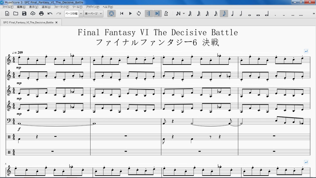This screenshot has height=178, width=316.
Task: Print the score with printer icon
Action: coord(41,14)
